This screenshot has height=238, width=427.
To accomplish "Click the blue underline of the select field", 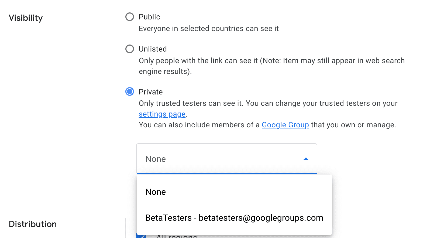I will (x=226, y=174).
